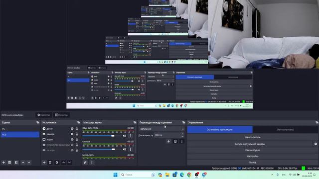This screenshot has width=319, height=179.
Task: Select the PC scene
Action: [20, 129]
